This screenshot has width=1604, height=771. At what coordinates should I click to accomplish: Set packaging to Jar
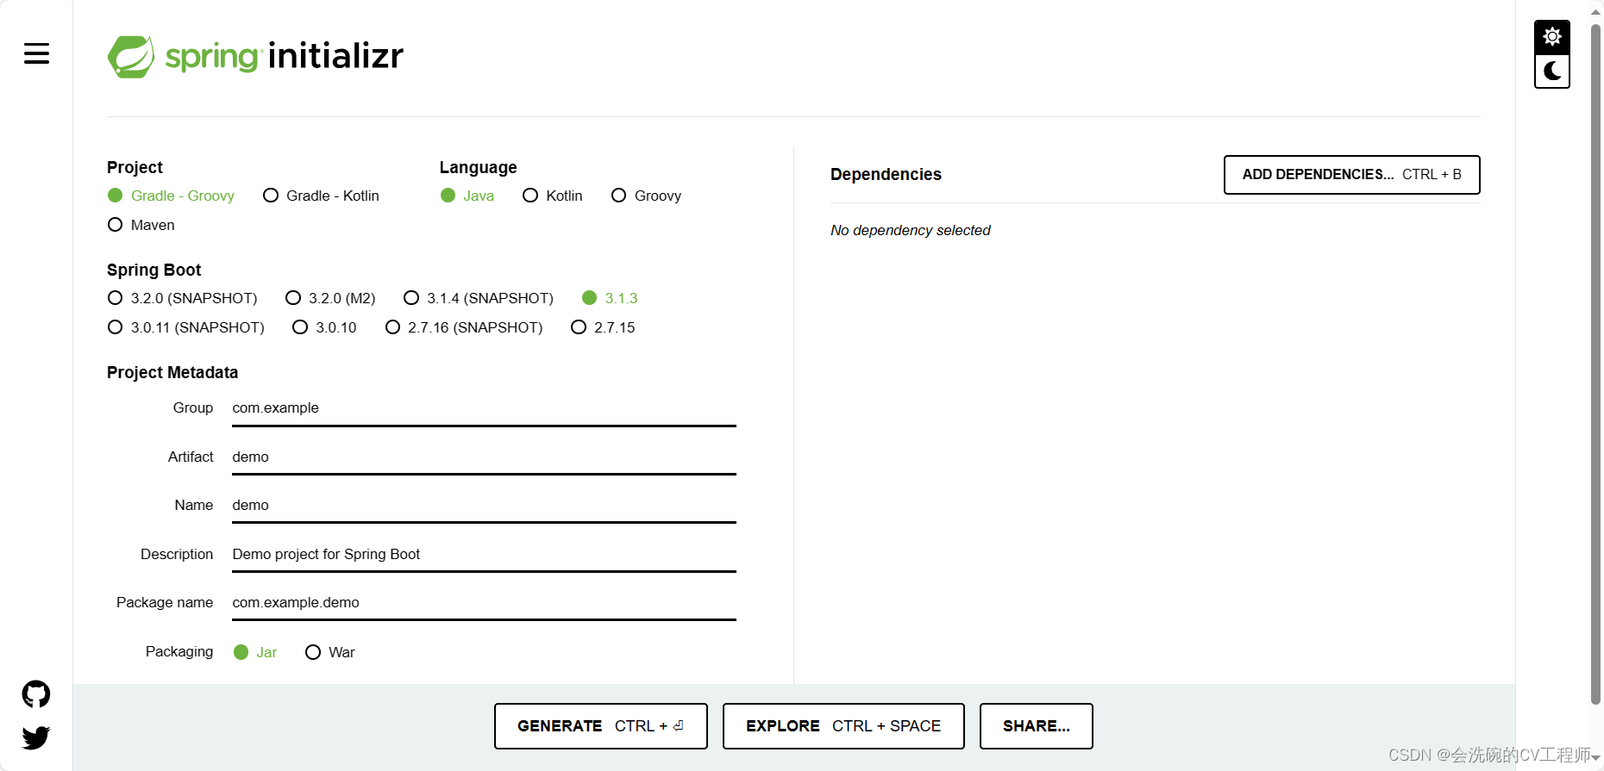(x=255, y=652)
